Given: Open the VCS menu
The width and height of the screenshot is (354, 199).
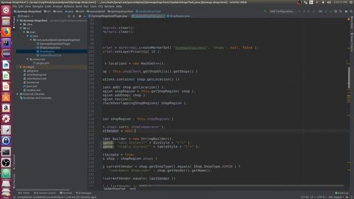Looking at the screenshot, I should [100, 6].
